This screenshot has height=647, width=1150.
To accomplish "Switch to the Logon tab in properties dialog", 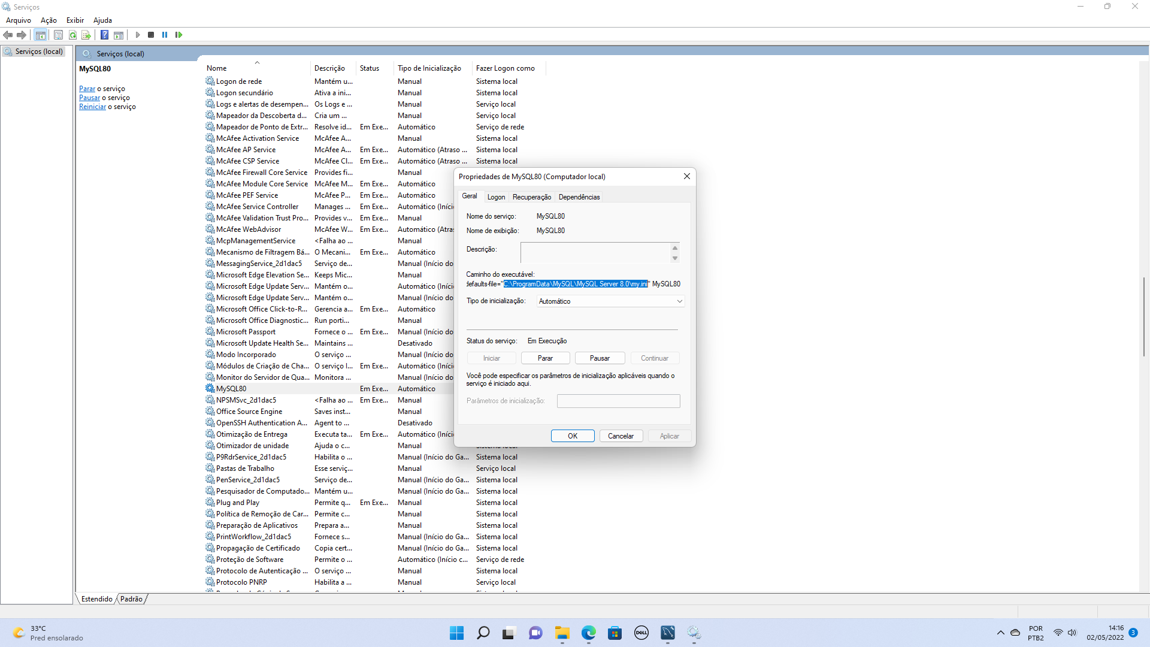I will [496, 197].
